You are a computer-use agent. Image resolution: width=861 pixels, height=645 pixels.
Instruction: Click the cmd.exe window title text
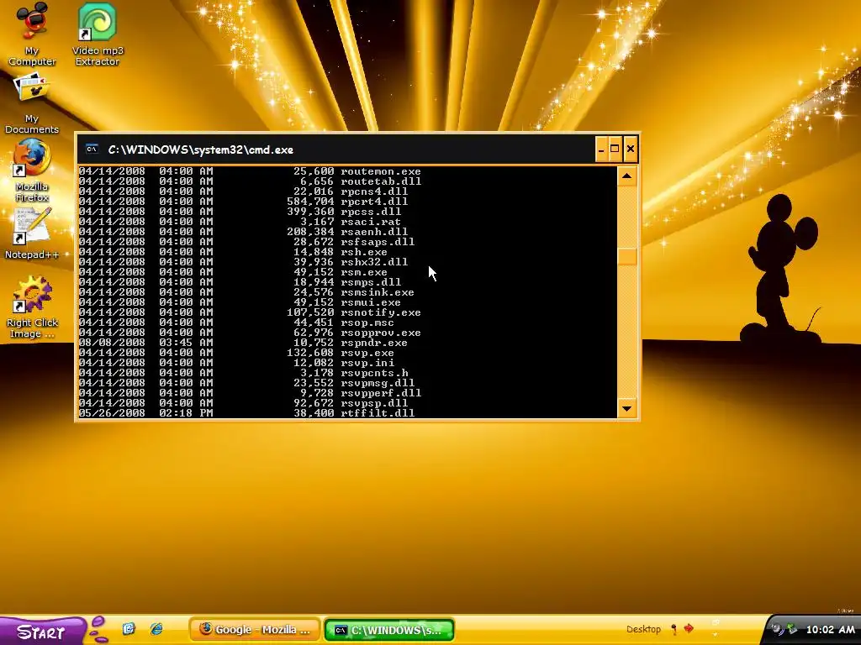pos(200,149)
